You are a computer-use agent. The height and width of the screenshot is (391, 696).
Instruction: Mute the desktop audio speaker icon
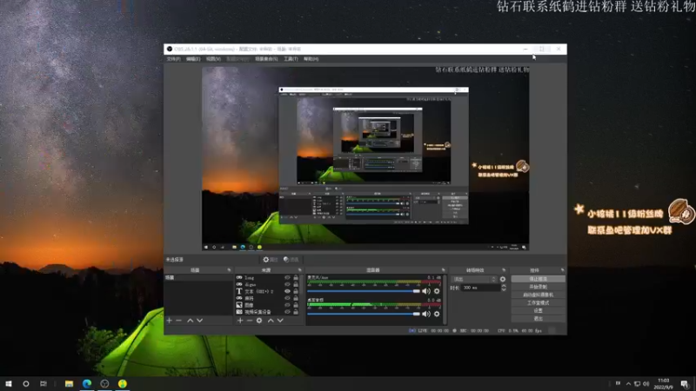point(427,314)
